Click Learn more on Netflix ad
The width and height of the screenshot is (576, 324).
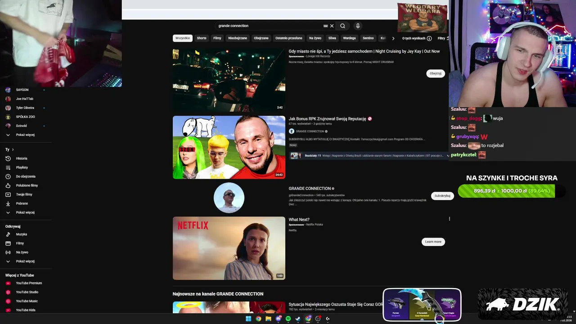[433, 242]
